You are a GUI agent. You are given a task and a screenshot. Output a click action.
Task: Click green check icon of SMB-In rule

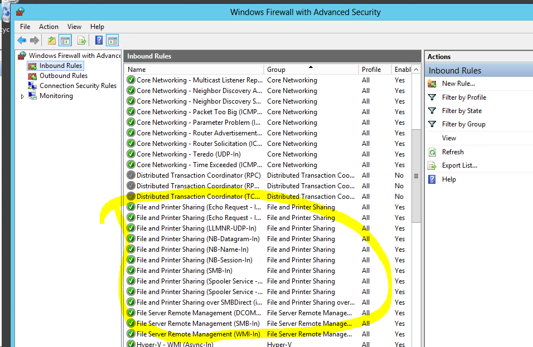131,271
